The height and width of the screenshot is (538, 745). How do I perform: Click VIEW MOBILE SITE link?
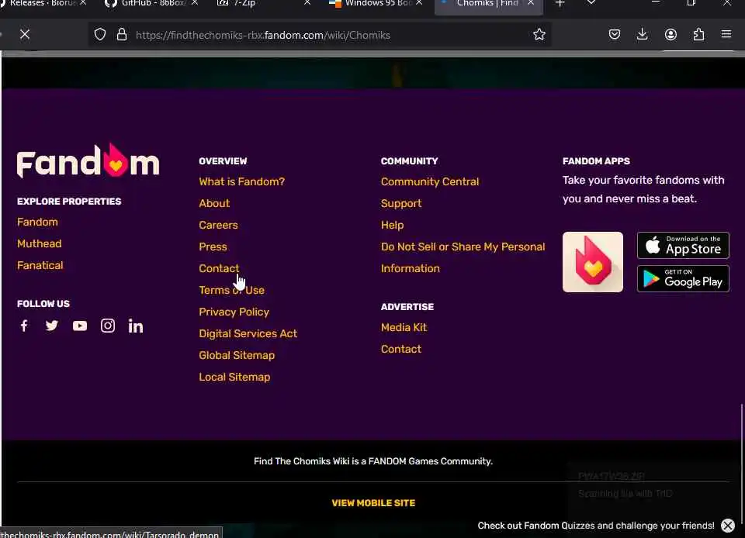click(x=373, y=503)
